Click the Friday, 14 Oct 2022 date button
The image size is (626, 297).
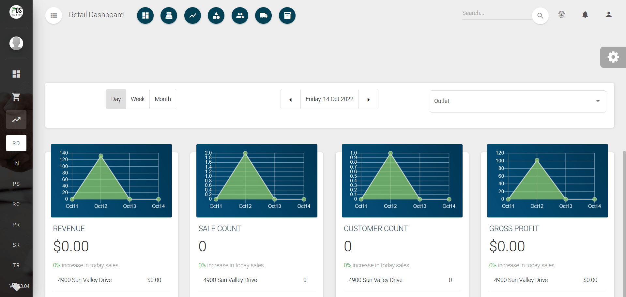click(x=329, y=99)
